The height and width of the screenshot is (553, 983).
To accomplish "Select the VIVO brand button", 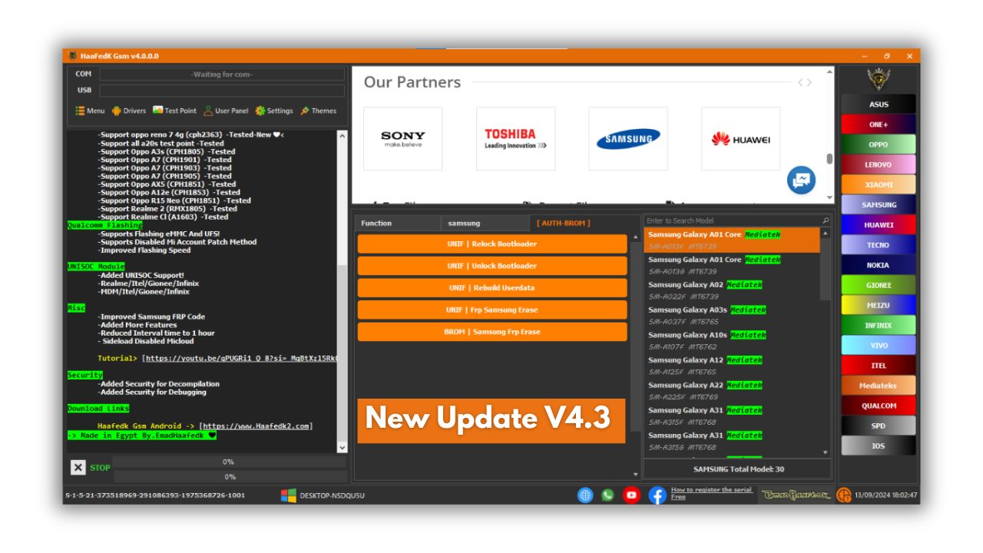I will [x=879, y=346].
